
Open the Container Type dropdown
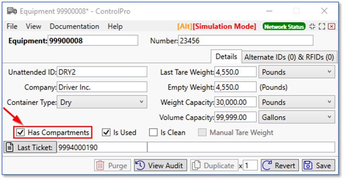[x=102, y=102]
